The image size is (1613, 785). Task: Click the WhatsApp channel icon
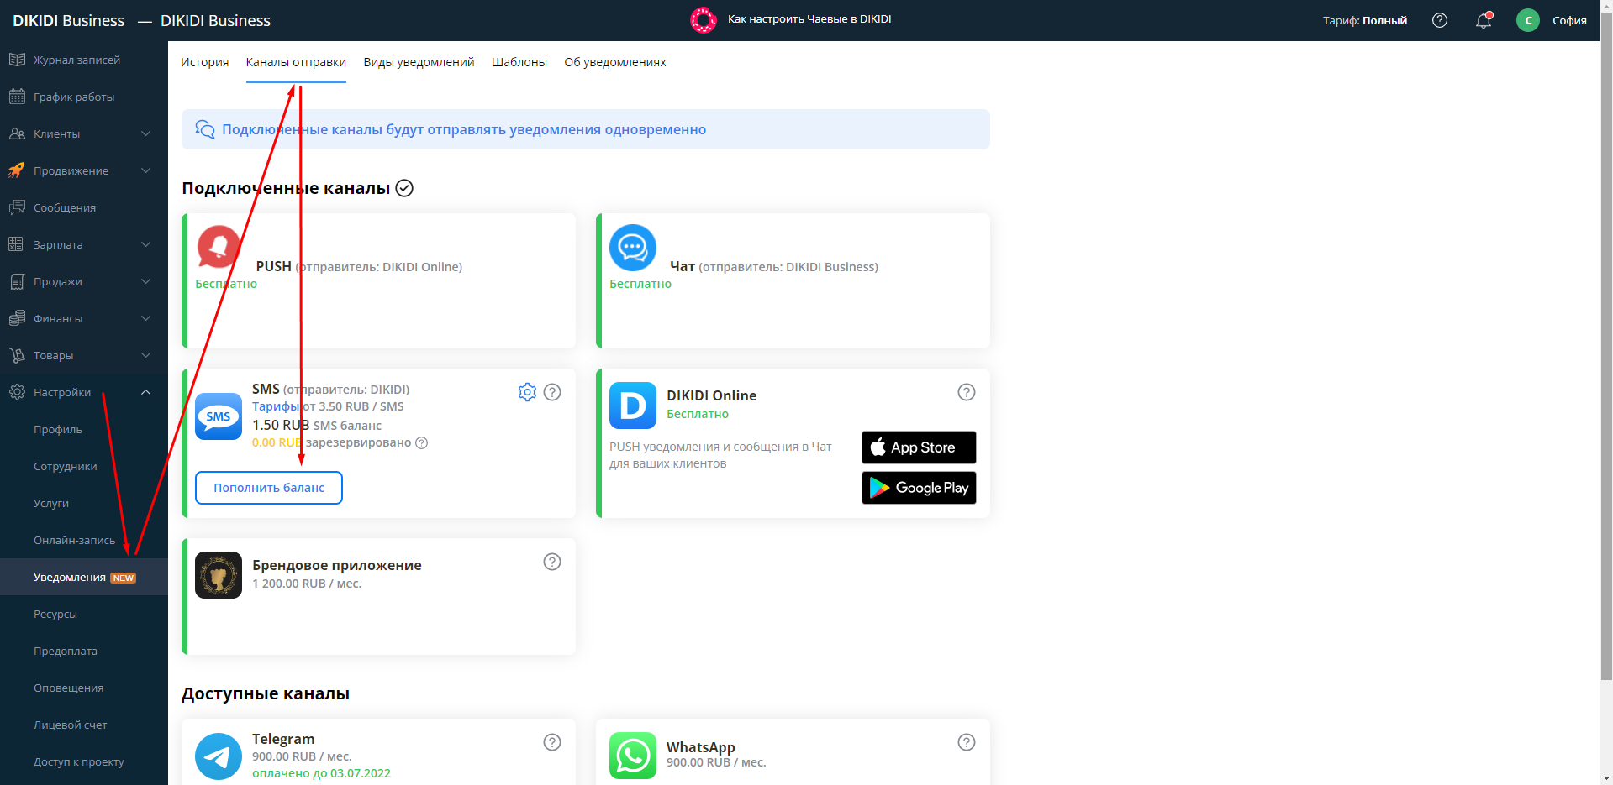633,756
